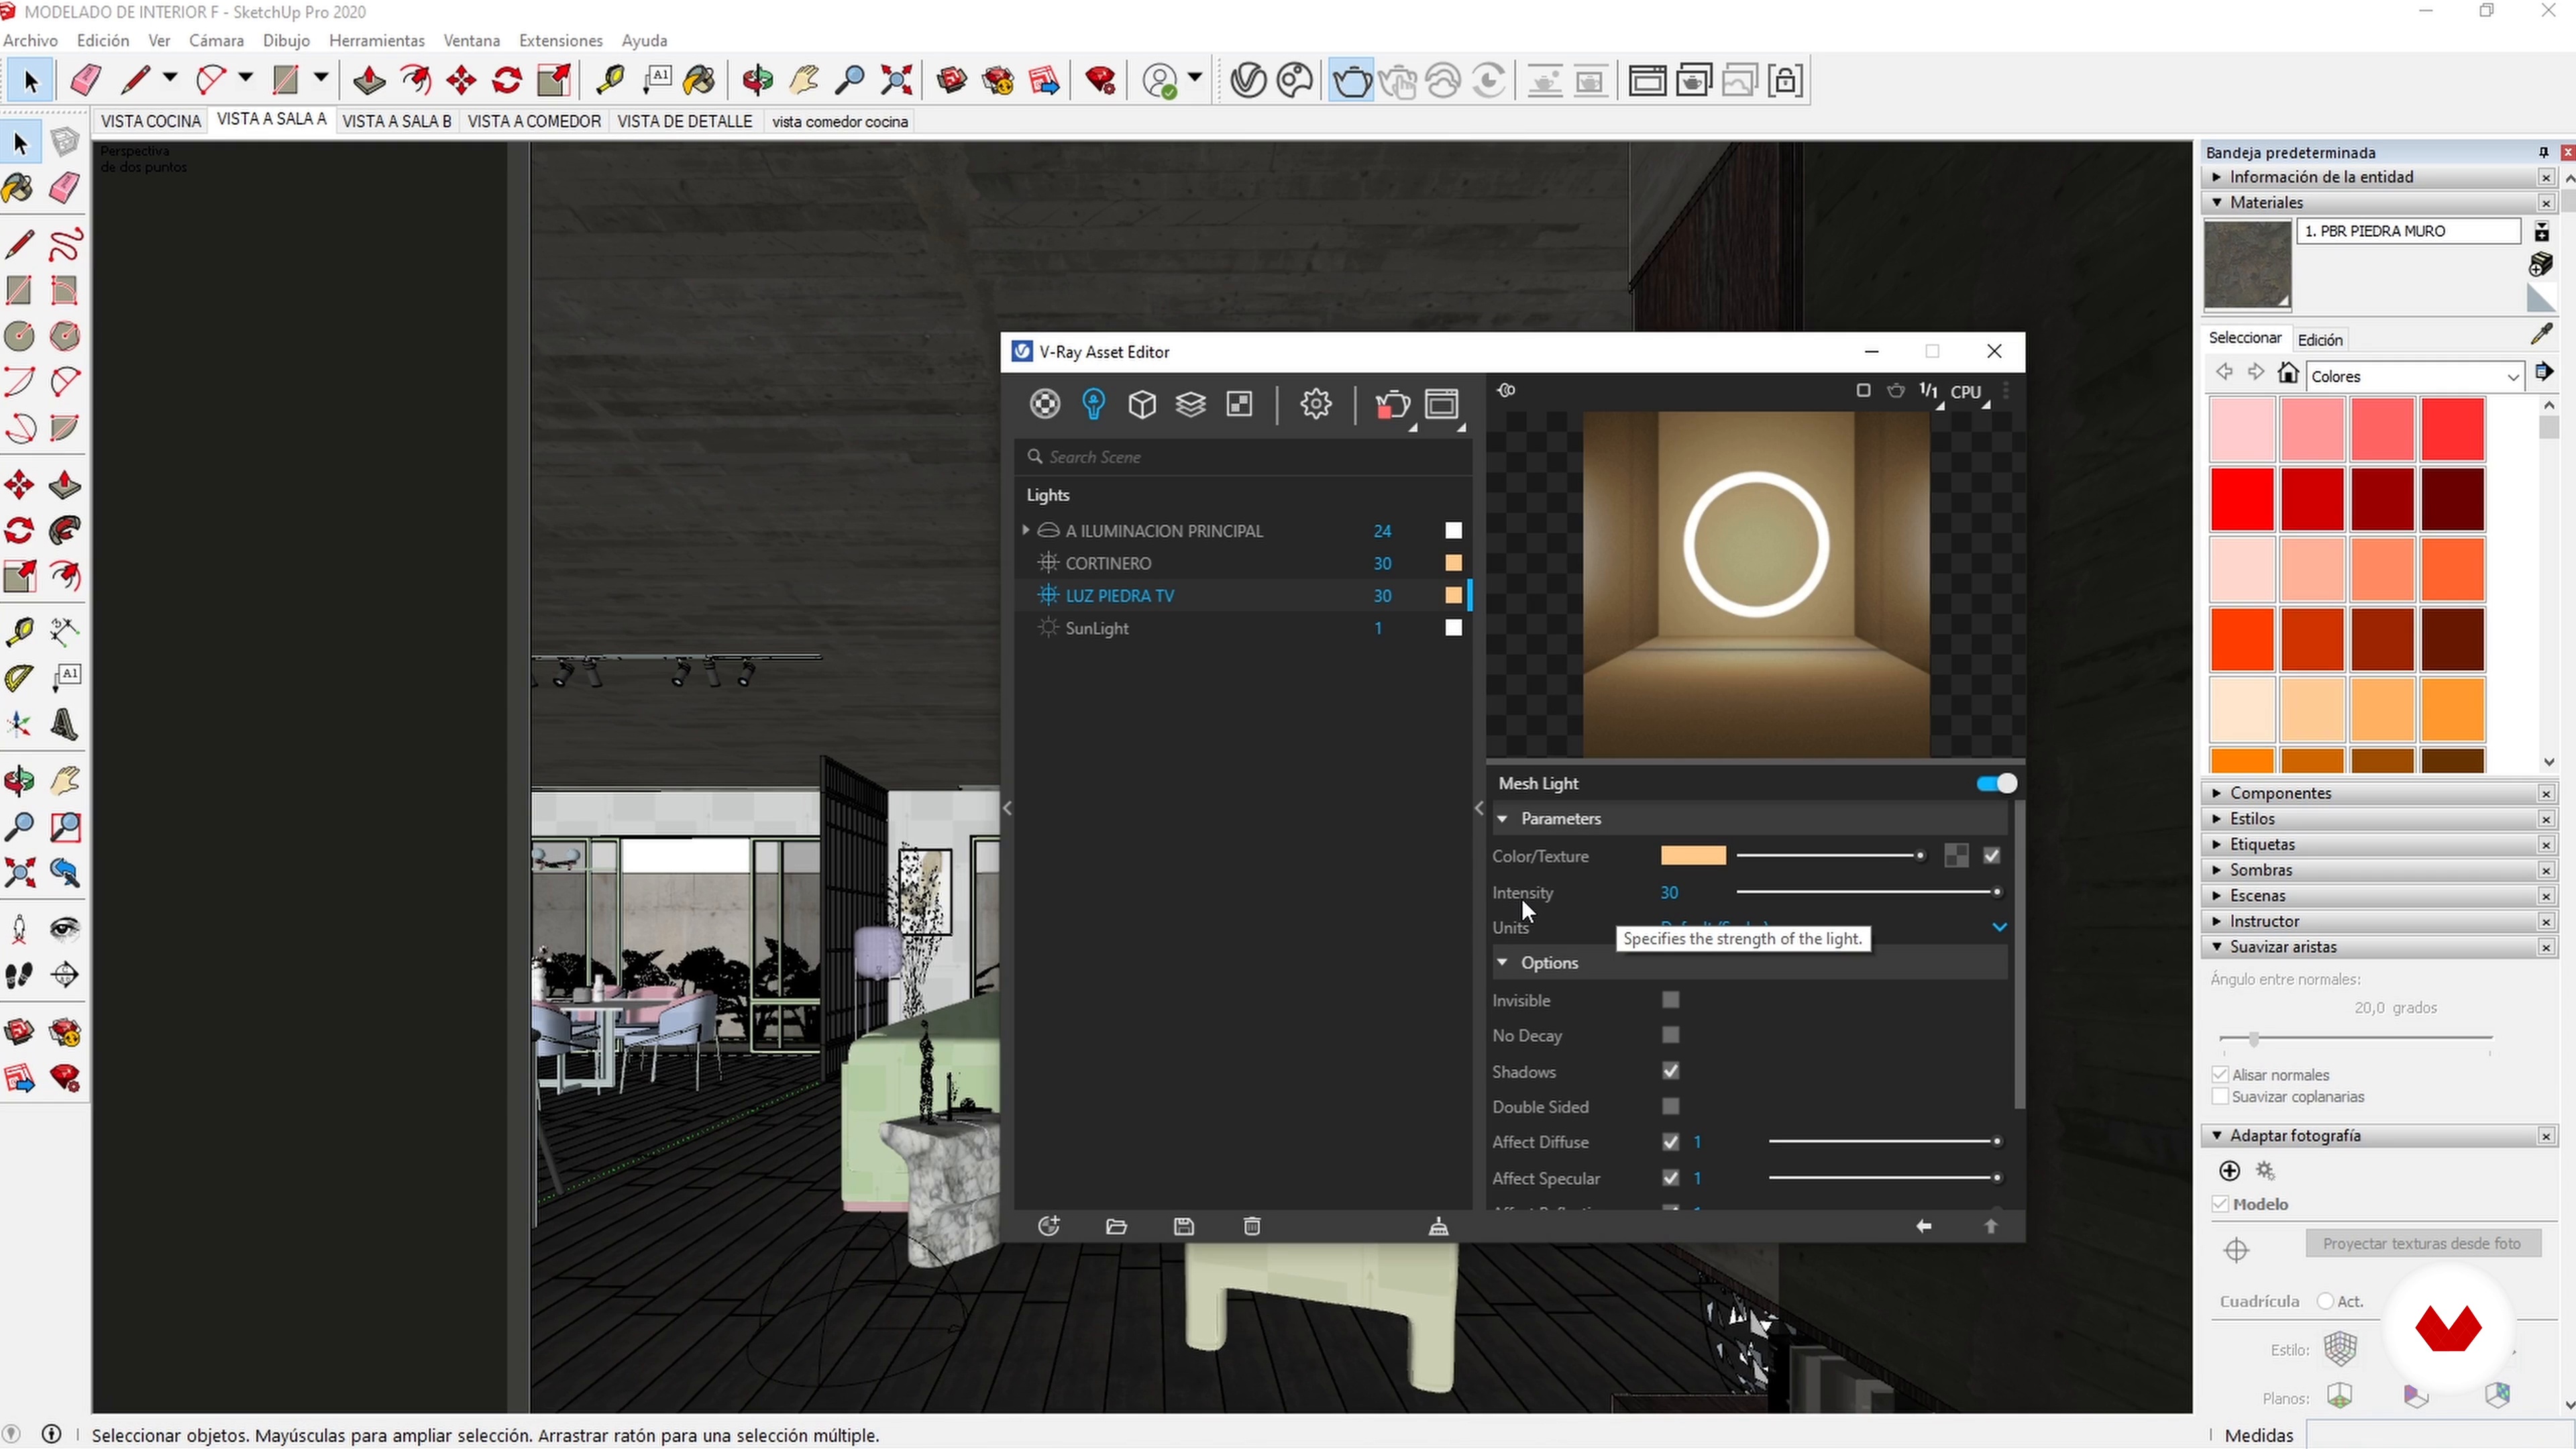Click the import asset folder icon
Viewport: 2576px width, 1449px height.
(x=1116, y=1226)
